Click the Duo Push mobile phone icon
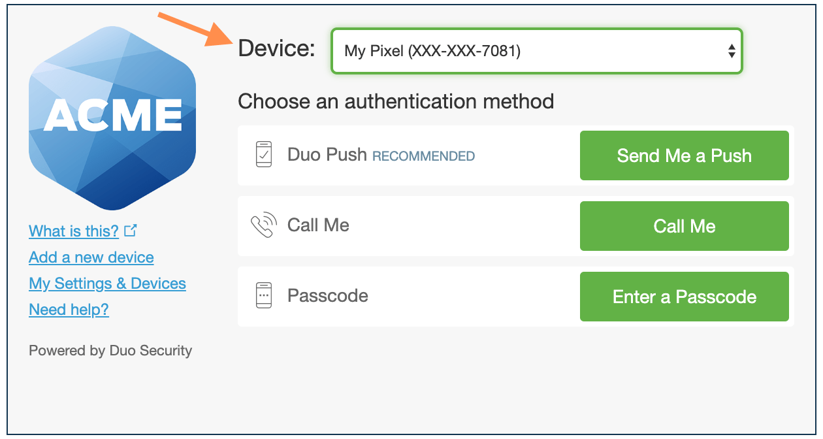 (265, 155)
